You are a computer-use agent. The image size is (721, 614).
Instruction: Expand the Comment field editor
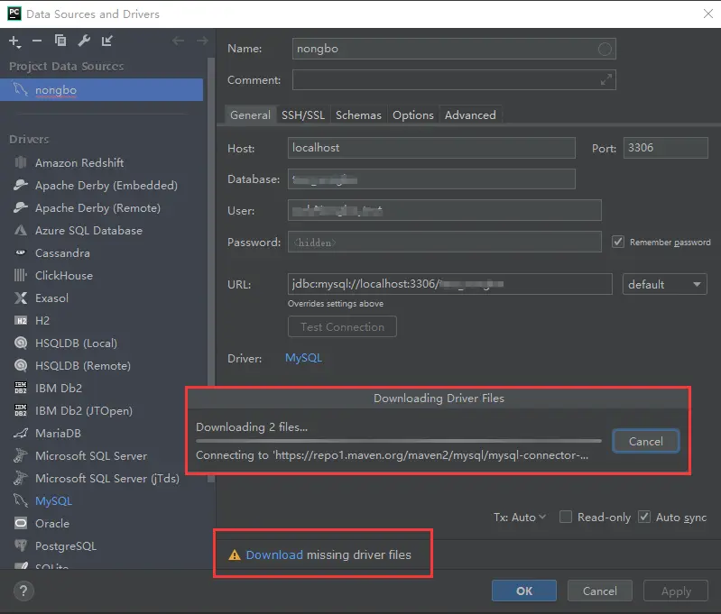click(x=606, y=79)
